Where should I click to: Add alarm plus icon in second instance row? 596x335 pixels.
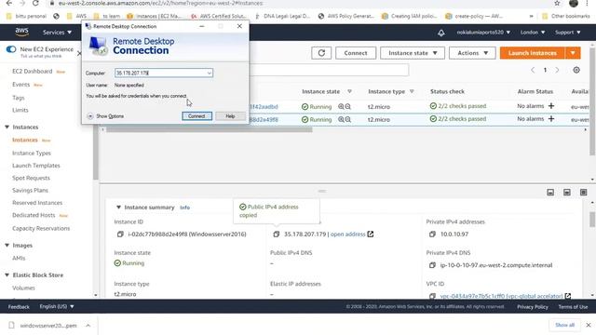(551, 119)
